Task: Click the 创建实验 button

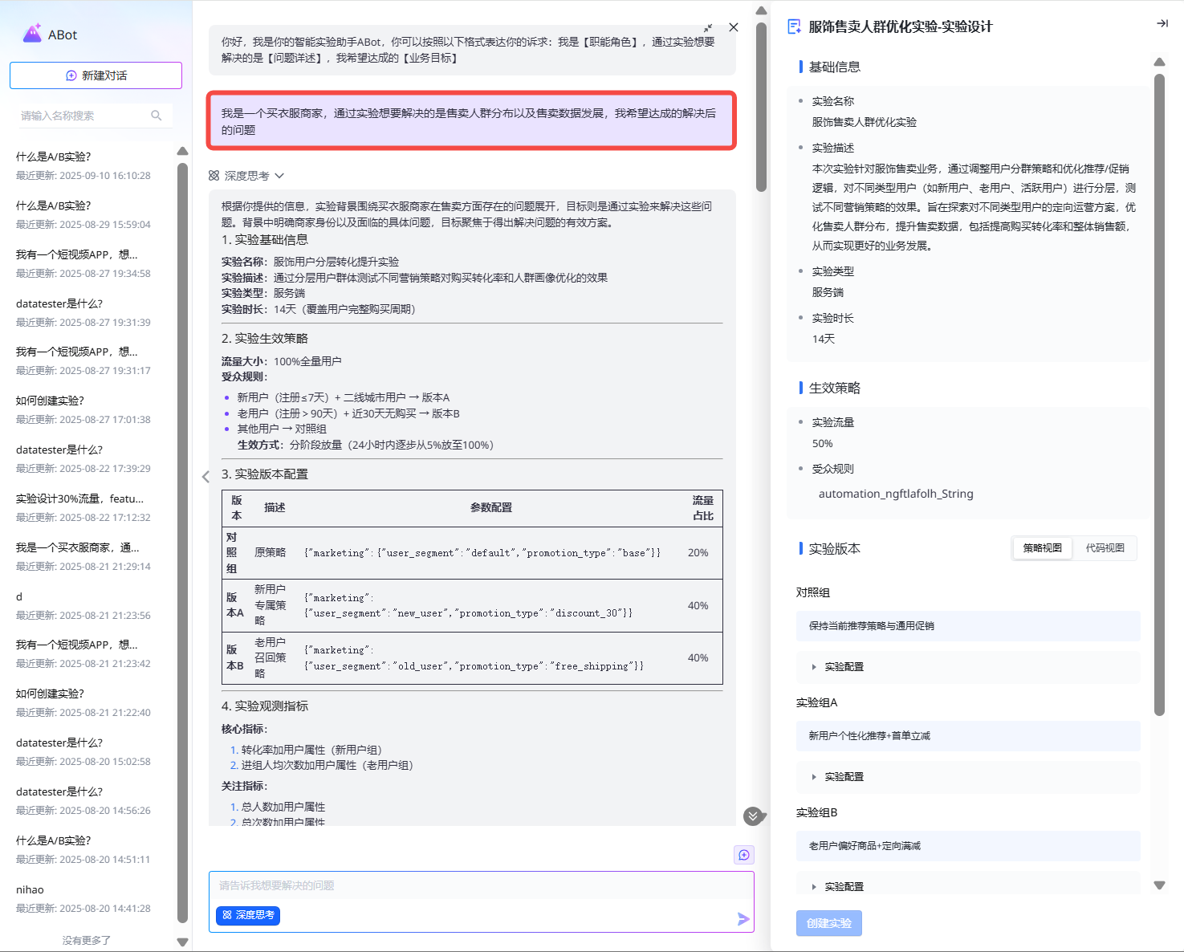Action: (829, 923)
